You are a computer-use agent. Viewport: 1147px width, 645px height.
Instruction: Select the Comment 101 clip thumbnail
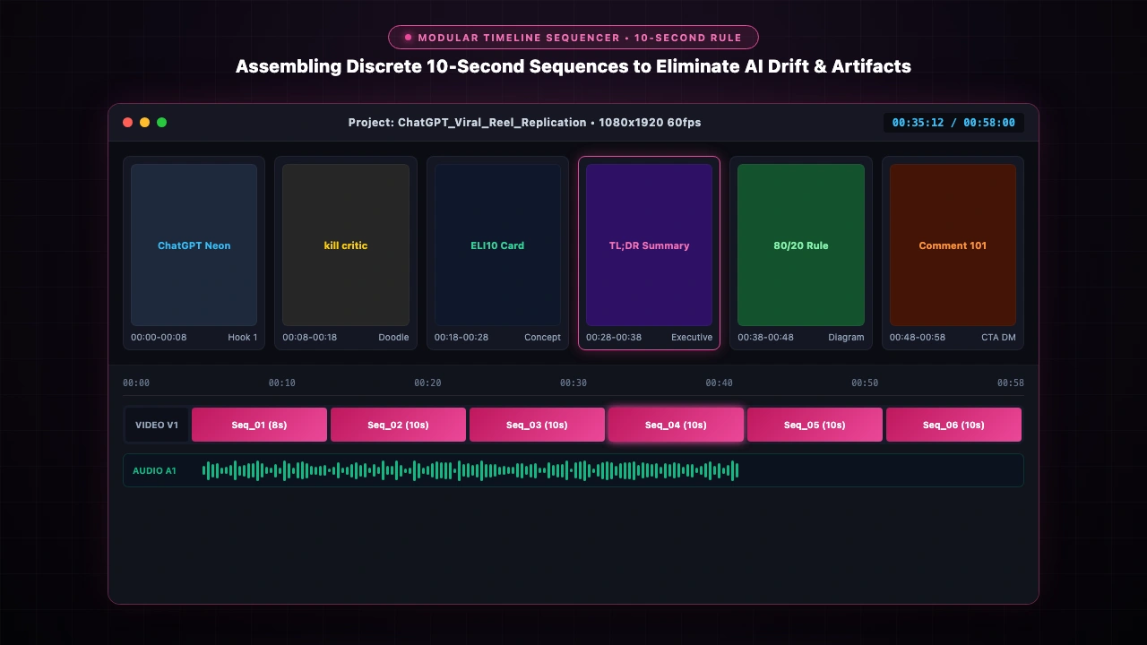[x=953, y=245]
